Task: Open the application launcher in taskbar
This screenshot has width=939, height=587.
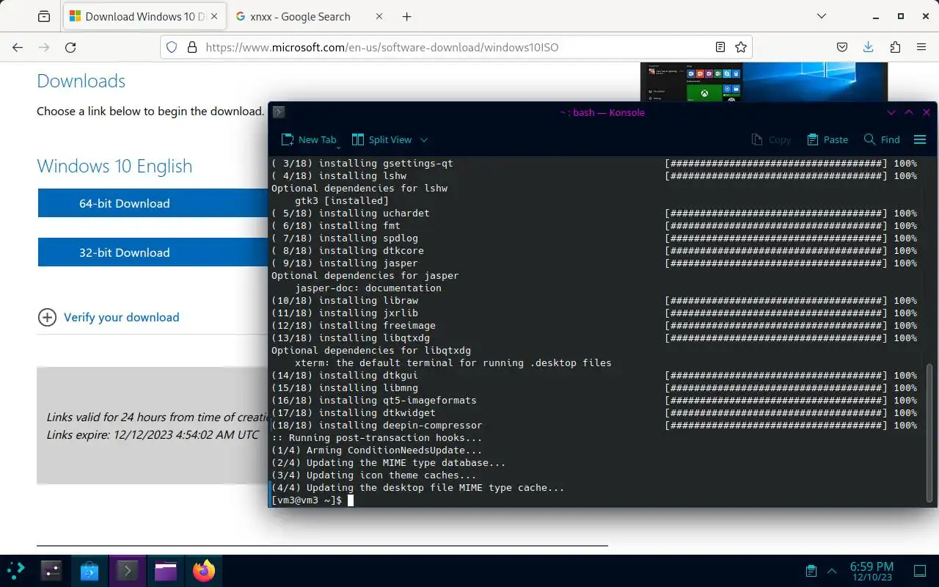Action: pyautogui.click(x=16, y=570)
